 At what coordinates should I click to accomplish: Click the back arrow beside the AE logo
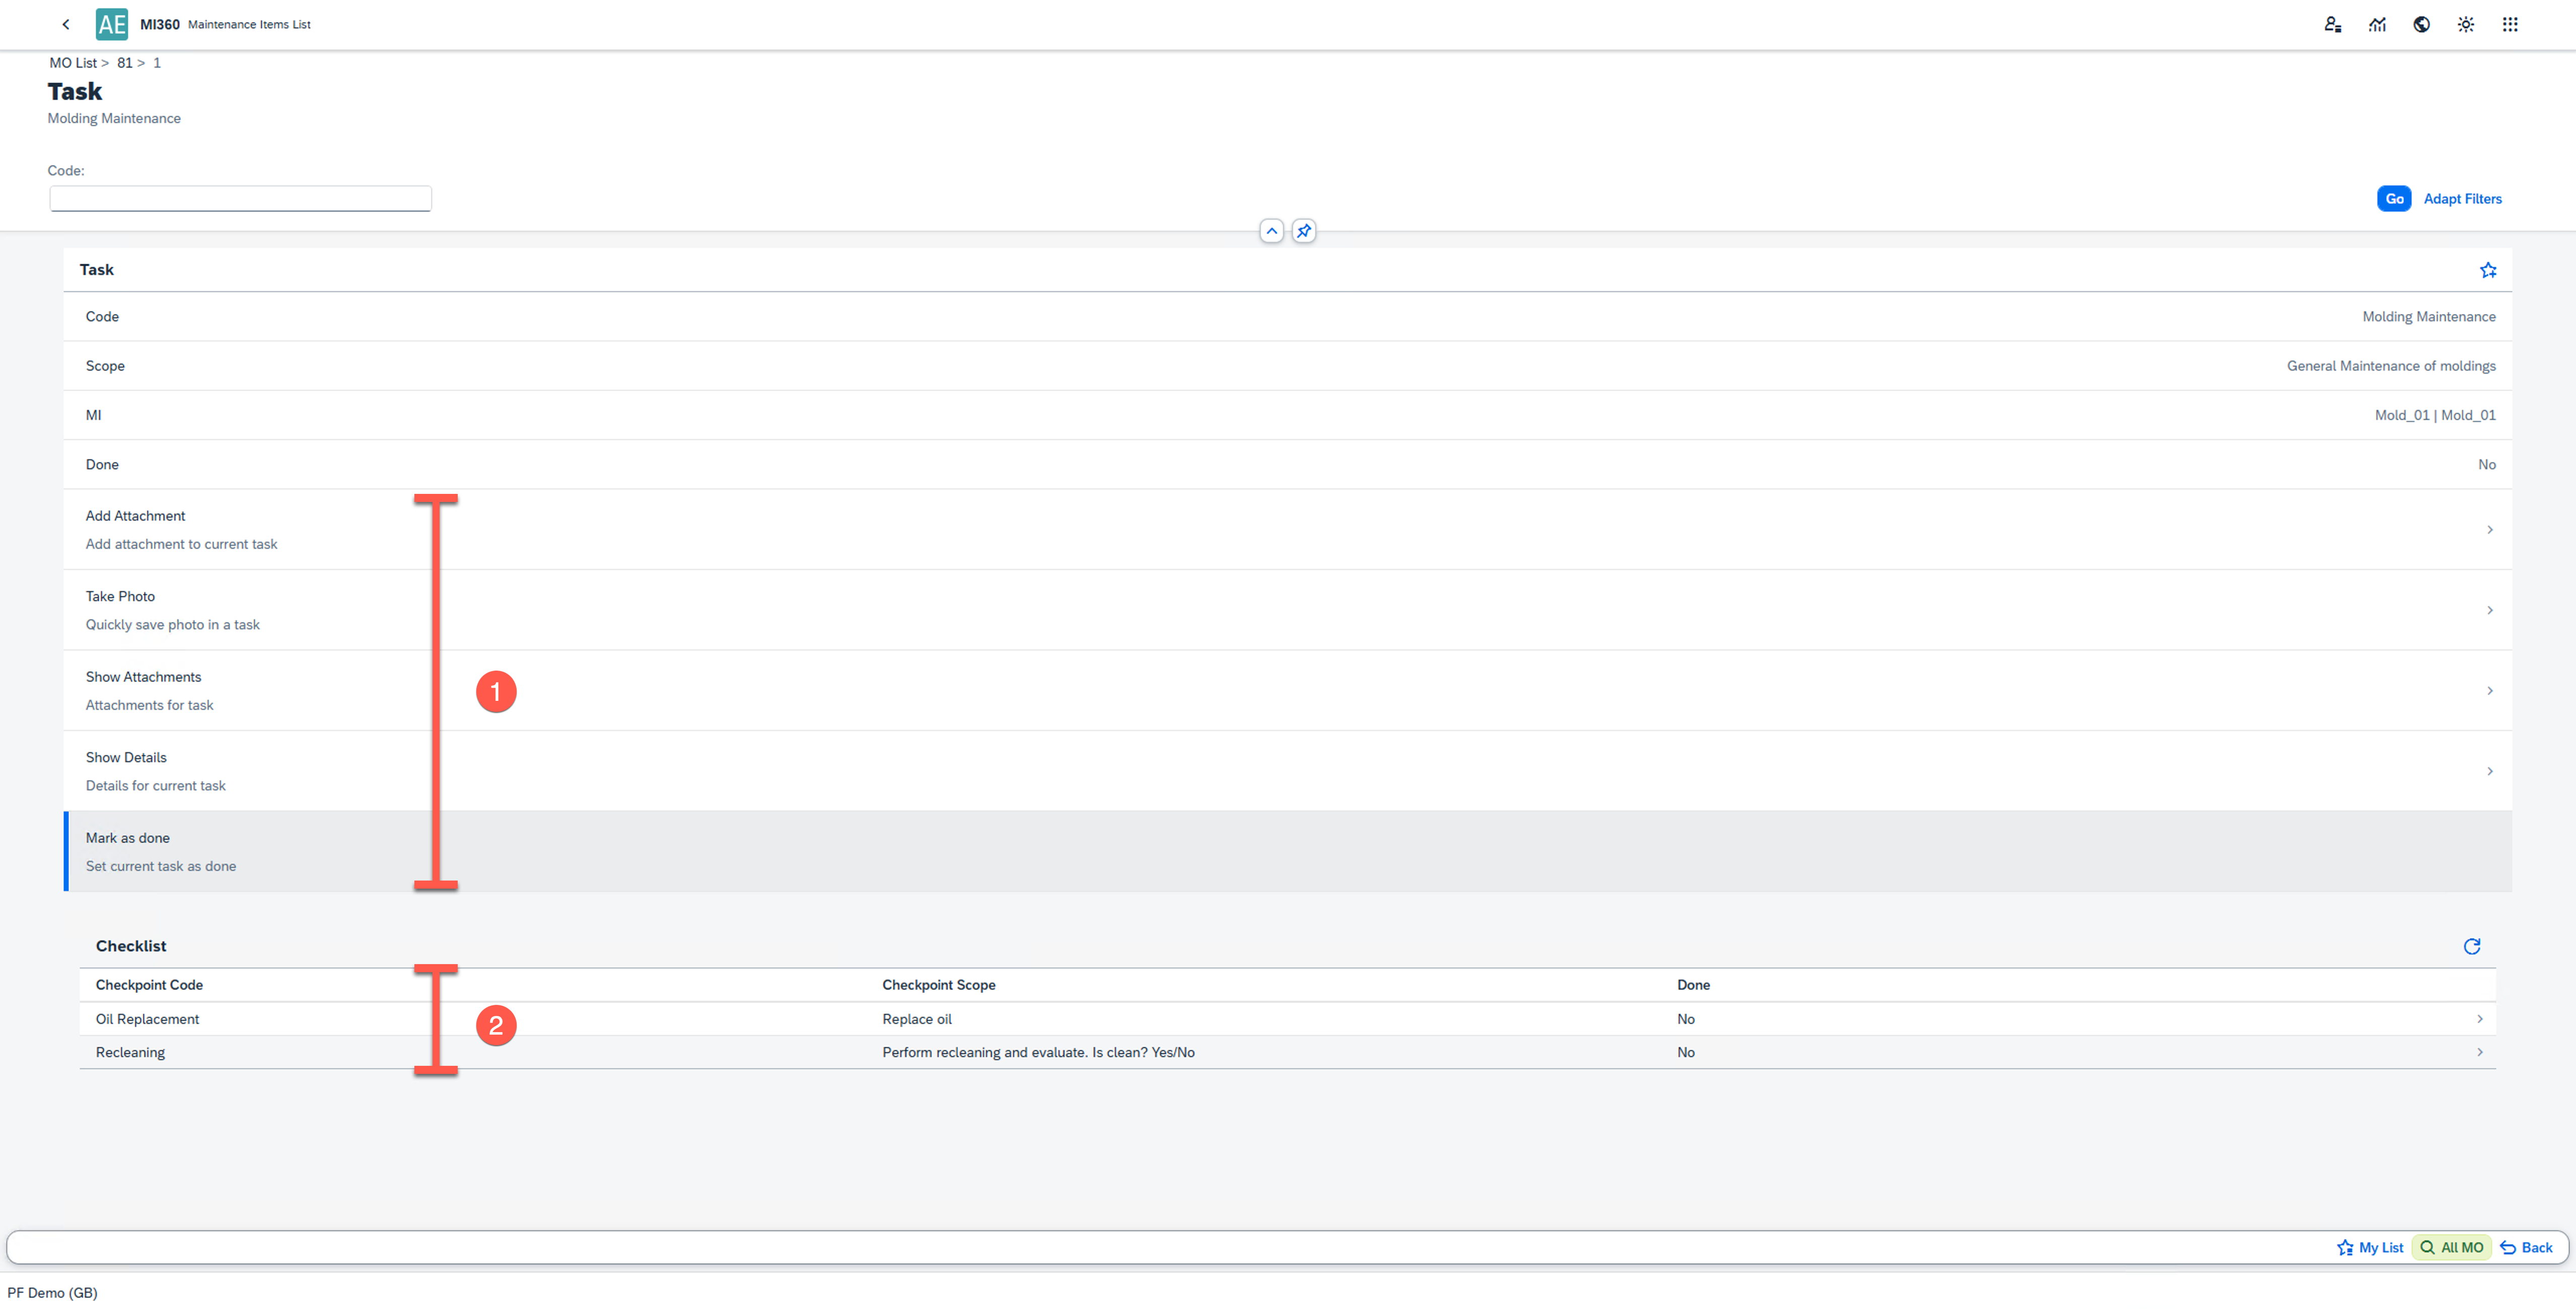66,24
